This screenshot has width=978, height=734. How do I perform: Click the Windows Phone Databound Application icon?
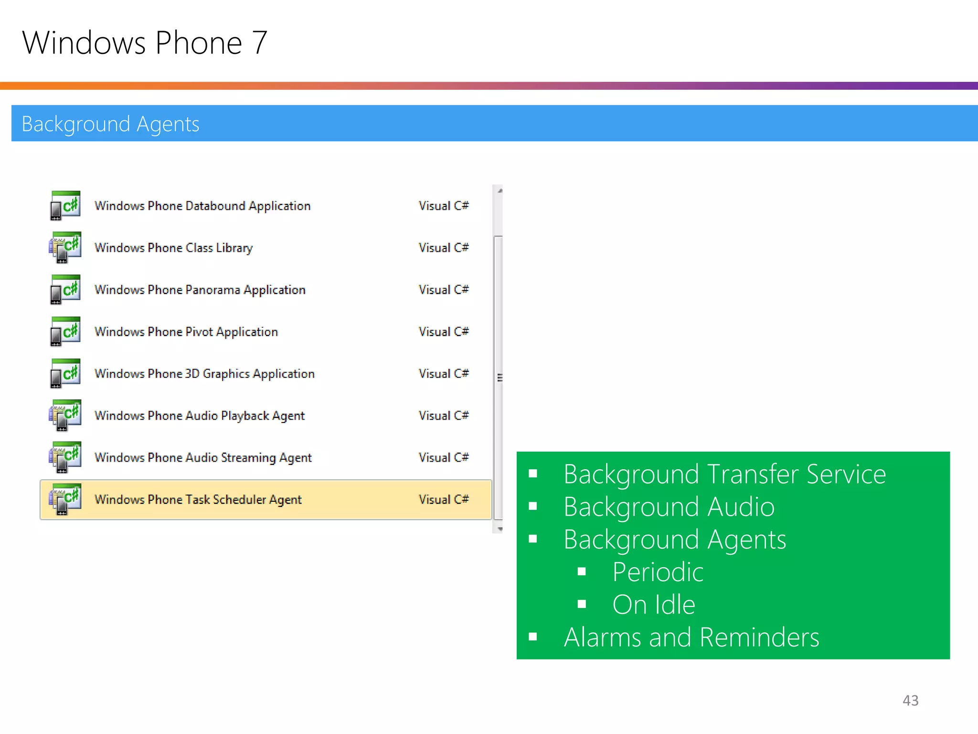(x=65, y=205)
